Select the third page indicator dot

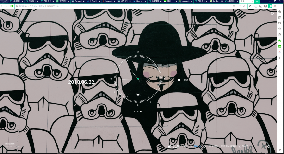(141, 111)
